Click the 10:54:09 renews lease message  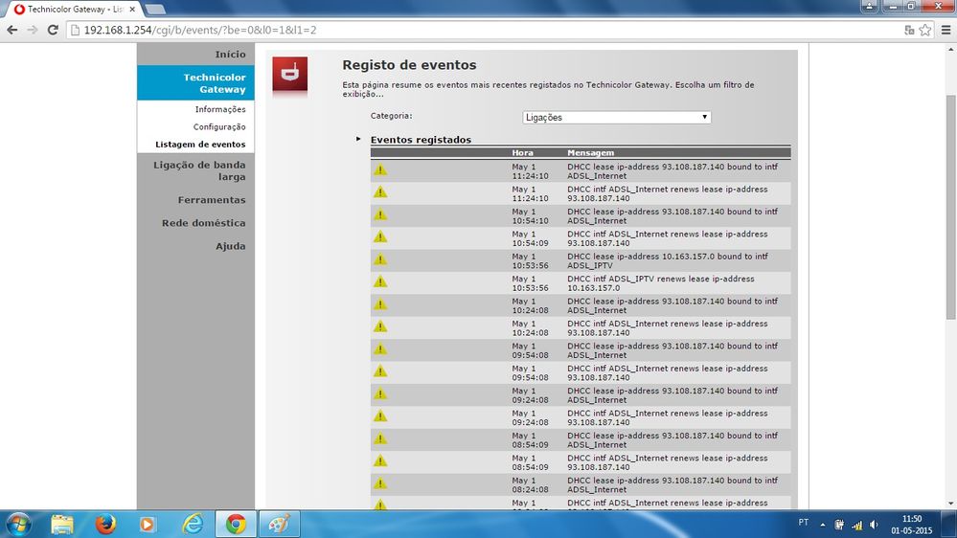click(668, 238)
